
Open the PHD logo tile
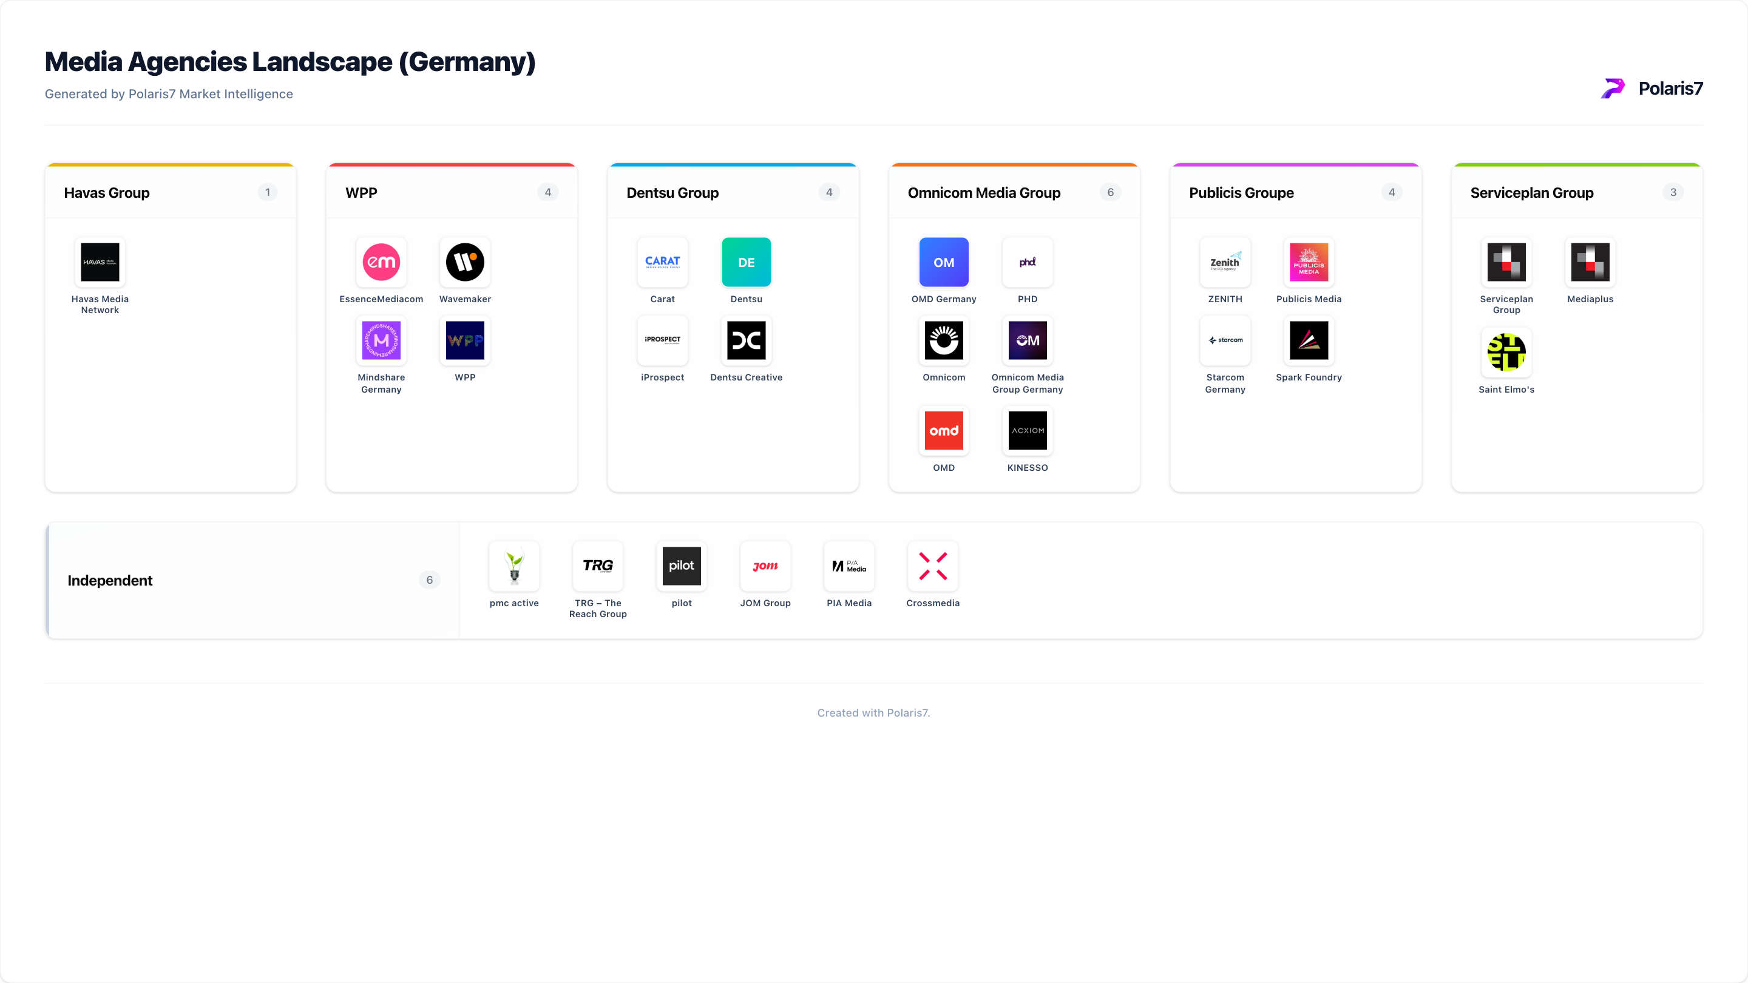[x=1028, y=262]
